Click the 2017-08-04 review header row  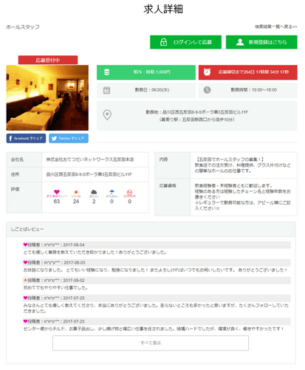pos(157,245)
